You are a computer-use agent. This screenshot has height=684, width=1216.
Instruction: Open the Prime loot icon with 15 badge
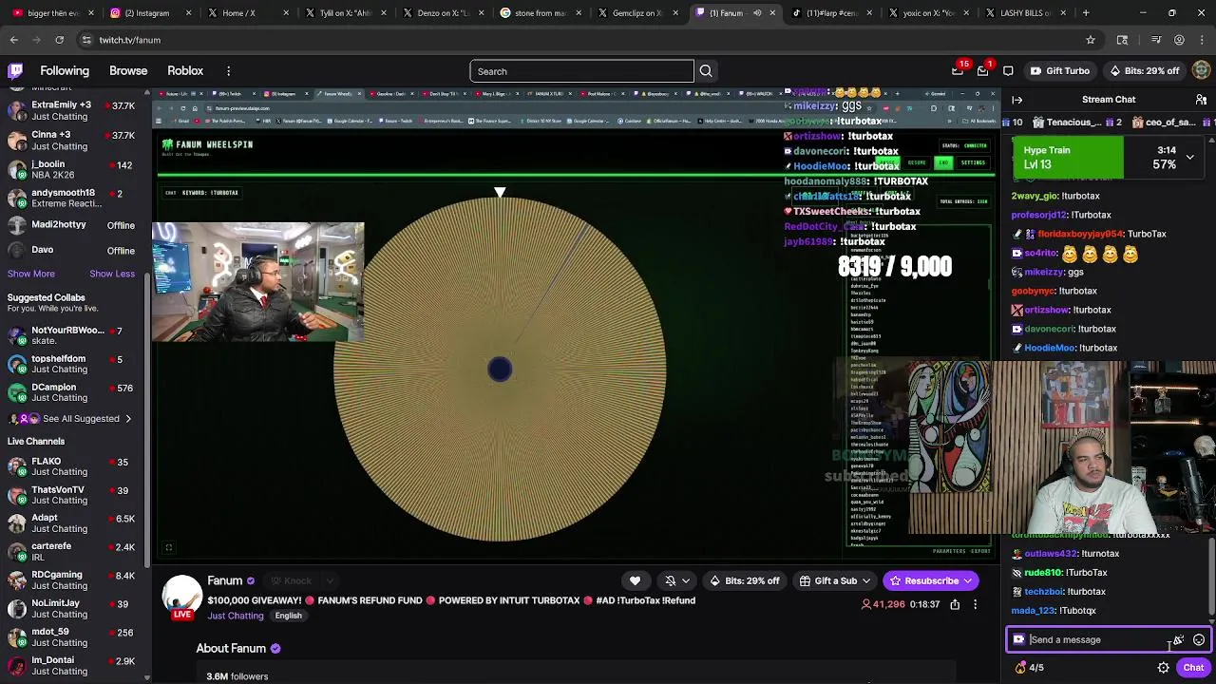958,71
